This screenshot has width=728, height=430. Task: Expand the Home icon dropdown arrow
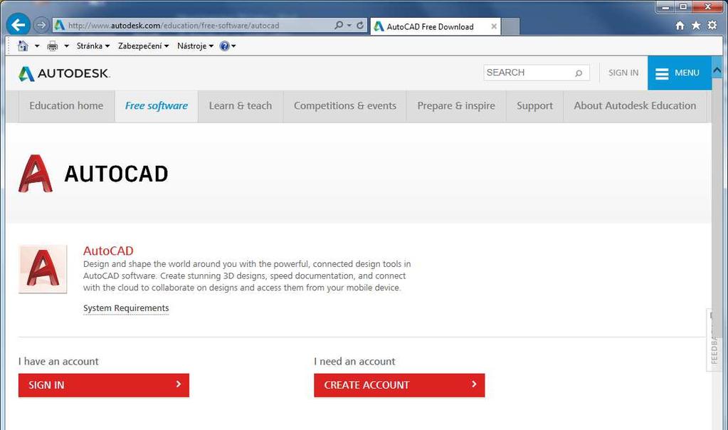point(37,46)
